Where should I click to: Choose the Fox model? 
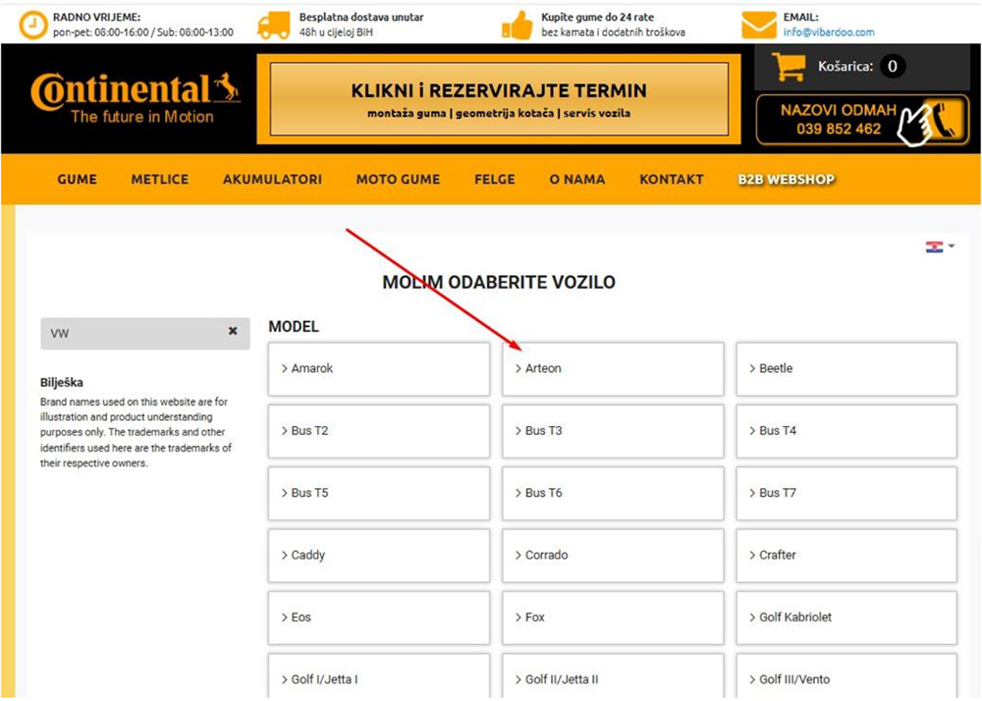click(x=613, y=618)
